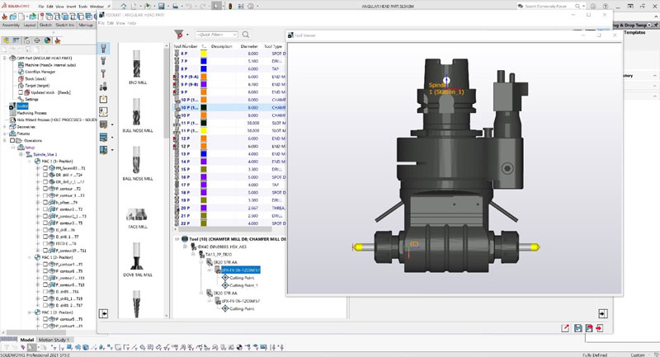Expand the Fixtures tree node

(x=5, y=134)
